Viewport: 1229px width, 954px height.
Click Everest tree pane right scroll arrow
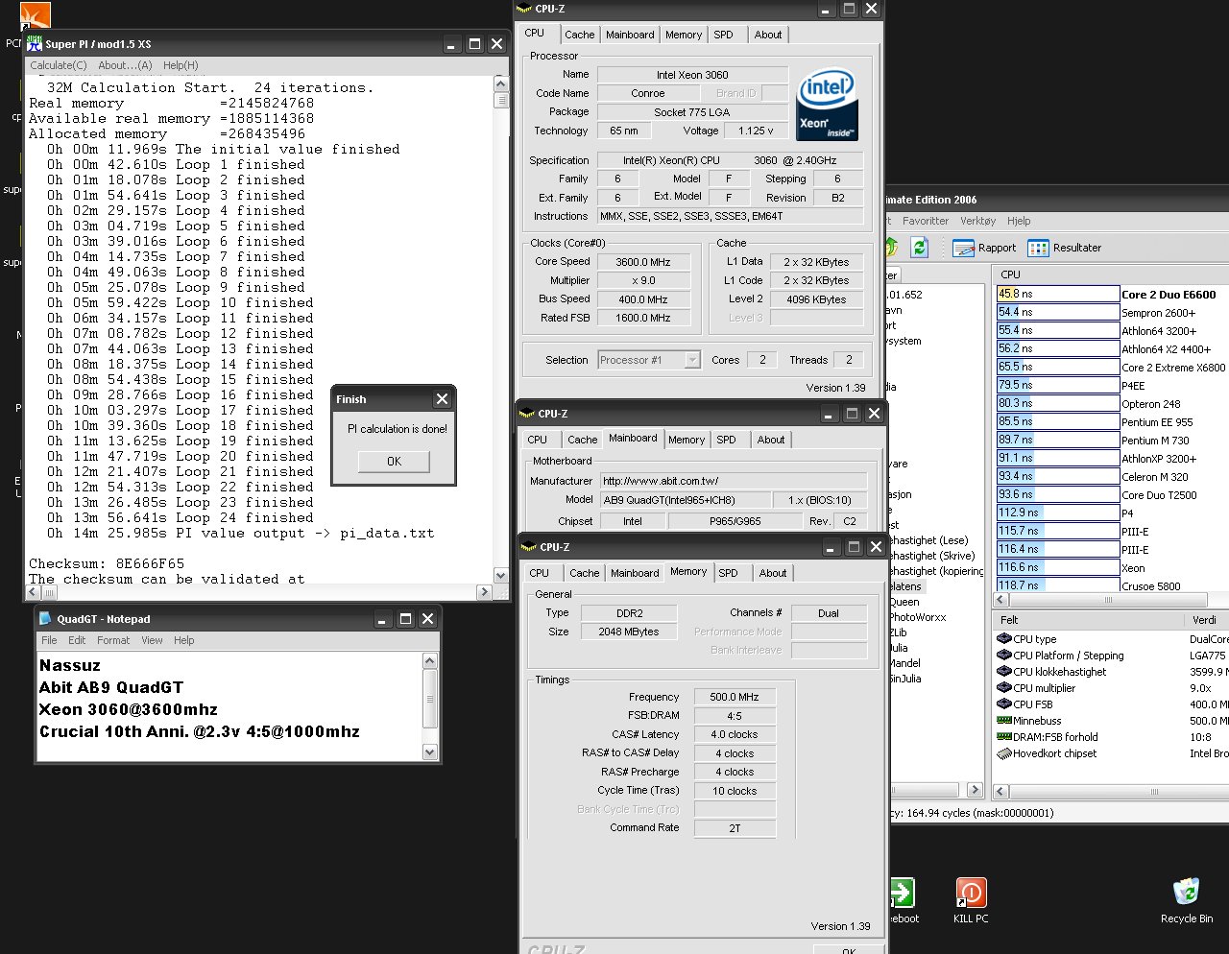click(x=976, y=790)
